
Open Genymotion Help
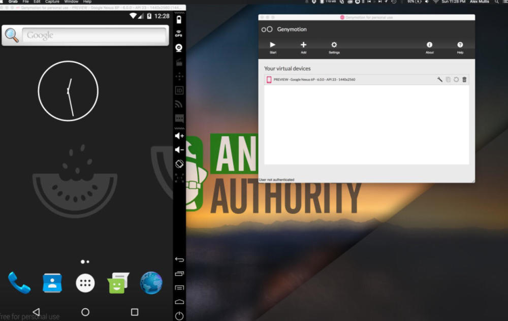460,47
